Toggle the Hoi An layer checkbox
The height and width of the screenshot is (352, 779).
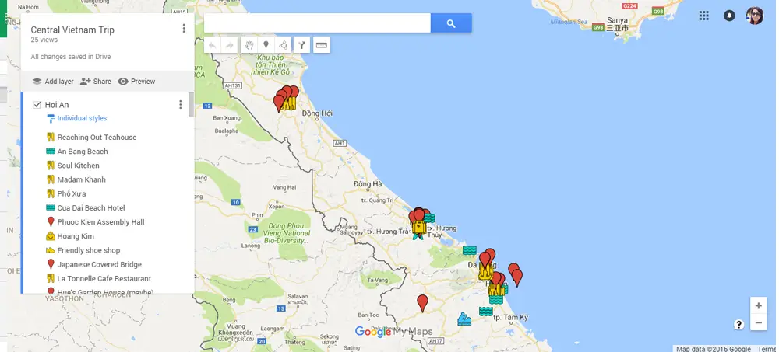pyautogui.click(x=37, y=105)
